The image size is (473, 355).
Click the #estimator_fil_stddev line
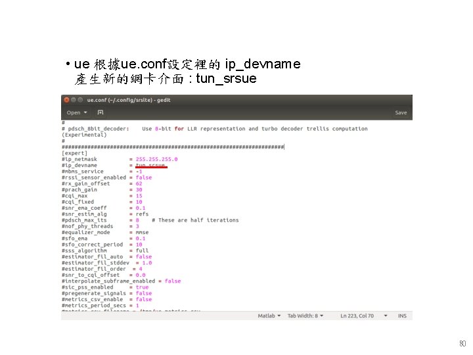click(107, 262)
